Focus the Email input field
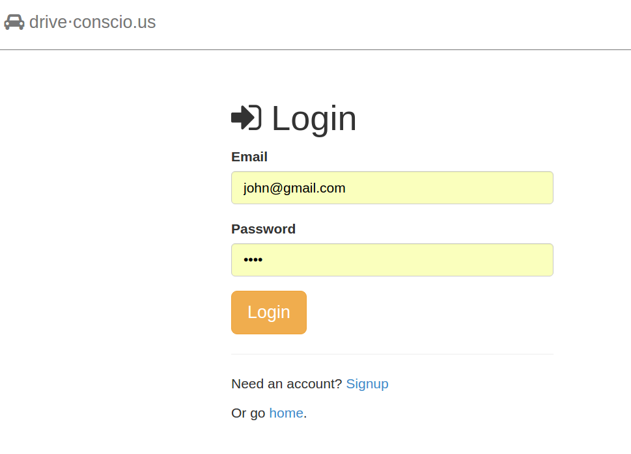 click(x=392, y=188)
